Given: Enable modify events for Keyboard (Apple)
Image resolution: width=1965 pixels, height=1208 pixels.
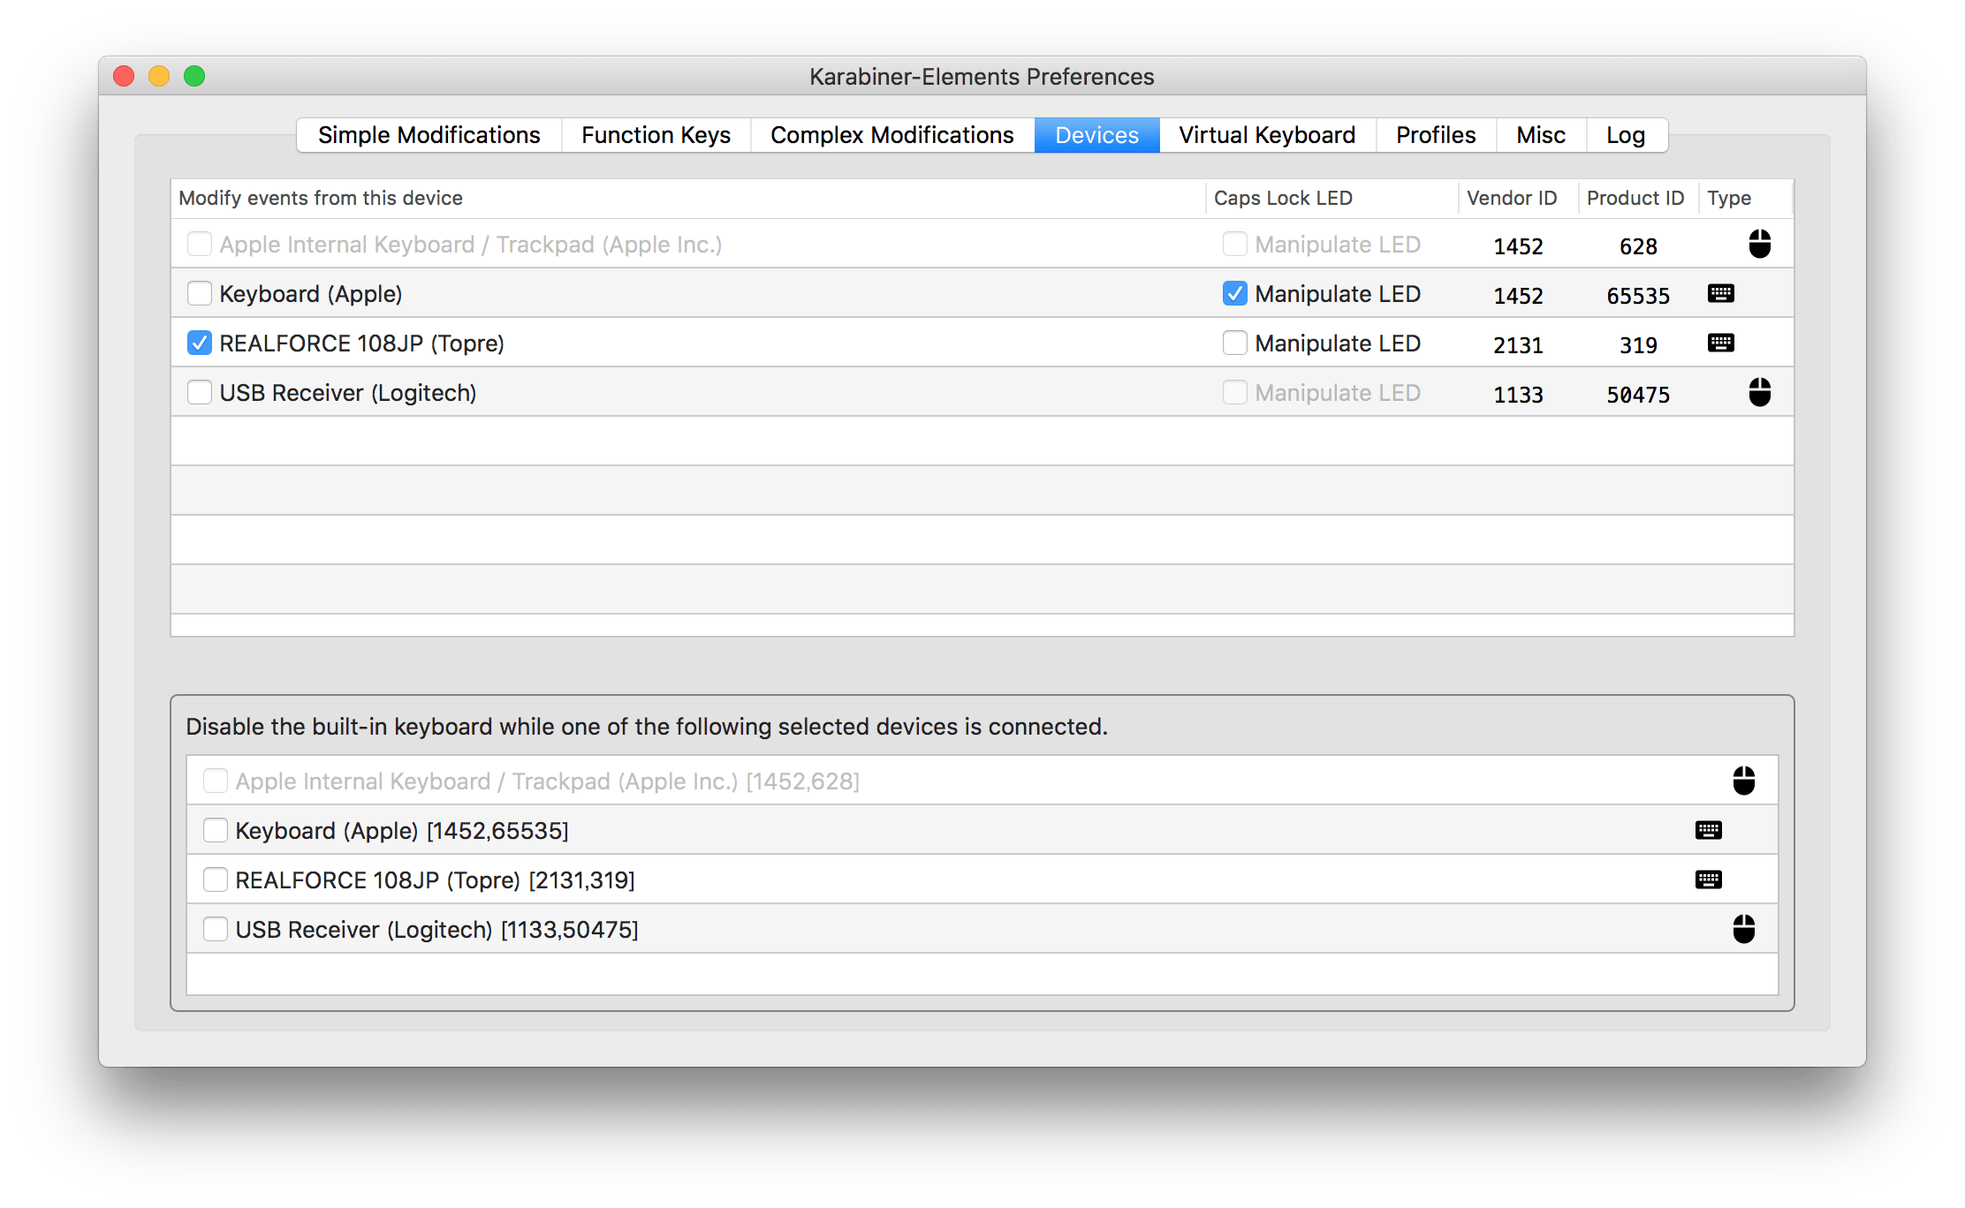Looking at the screenshot, I should [x=200, y=293].
